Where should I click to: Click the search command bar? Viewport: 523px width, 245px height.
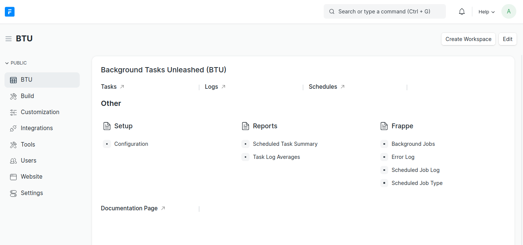coord(384,11)
